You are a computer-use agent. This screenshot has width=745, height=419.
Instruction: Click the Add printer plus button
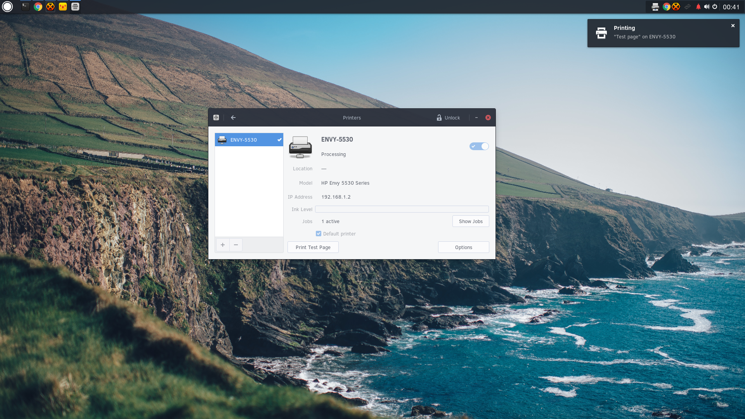tap(223, 245)
